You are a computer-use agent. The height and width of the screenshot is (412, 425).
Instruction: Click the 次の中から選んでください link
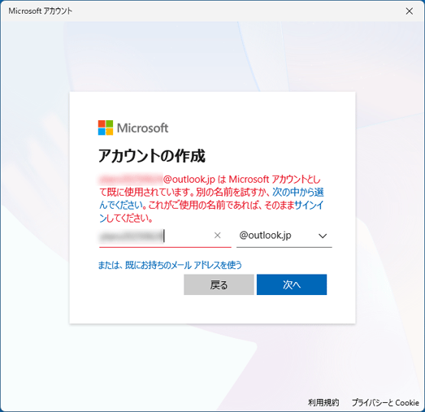[298, 192]
